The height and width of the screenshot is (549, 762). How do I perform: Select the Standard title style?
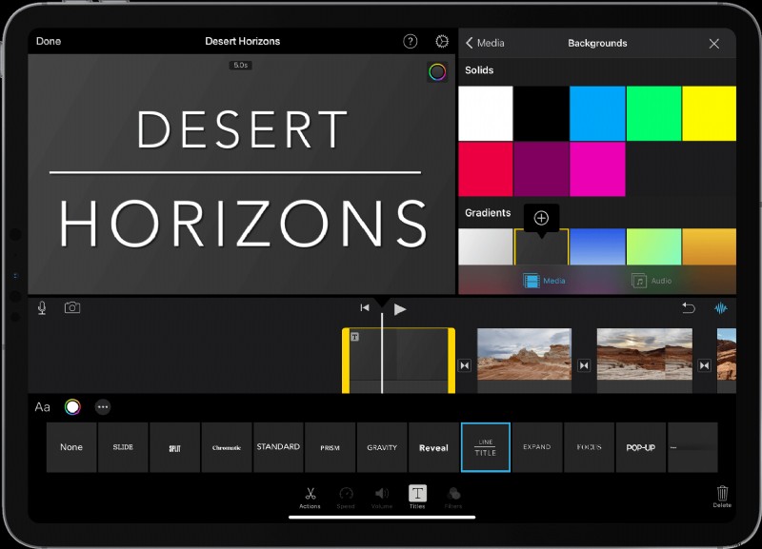tap(278, 446)
